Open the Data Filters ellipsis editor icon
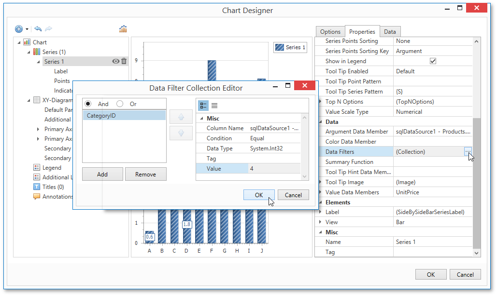This screenshot has width=497, height=296. 467,151
